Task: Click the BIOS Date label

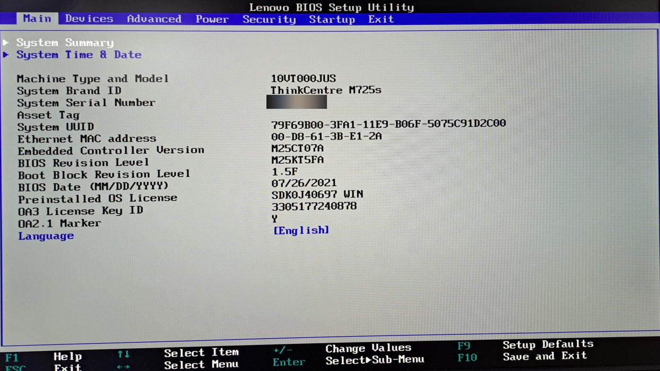Action: tap(93, 187)
